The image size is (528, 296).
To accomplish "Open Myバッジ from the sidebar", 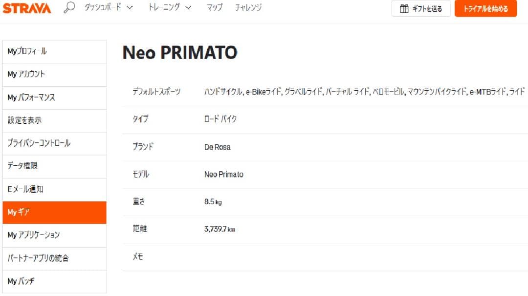I will click(22, 281).
